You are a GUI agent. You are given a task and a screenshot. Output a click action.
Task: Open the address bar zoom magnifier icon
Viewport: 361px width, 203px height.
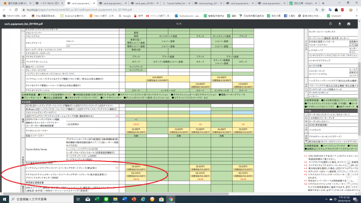tap(317, 10)
